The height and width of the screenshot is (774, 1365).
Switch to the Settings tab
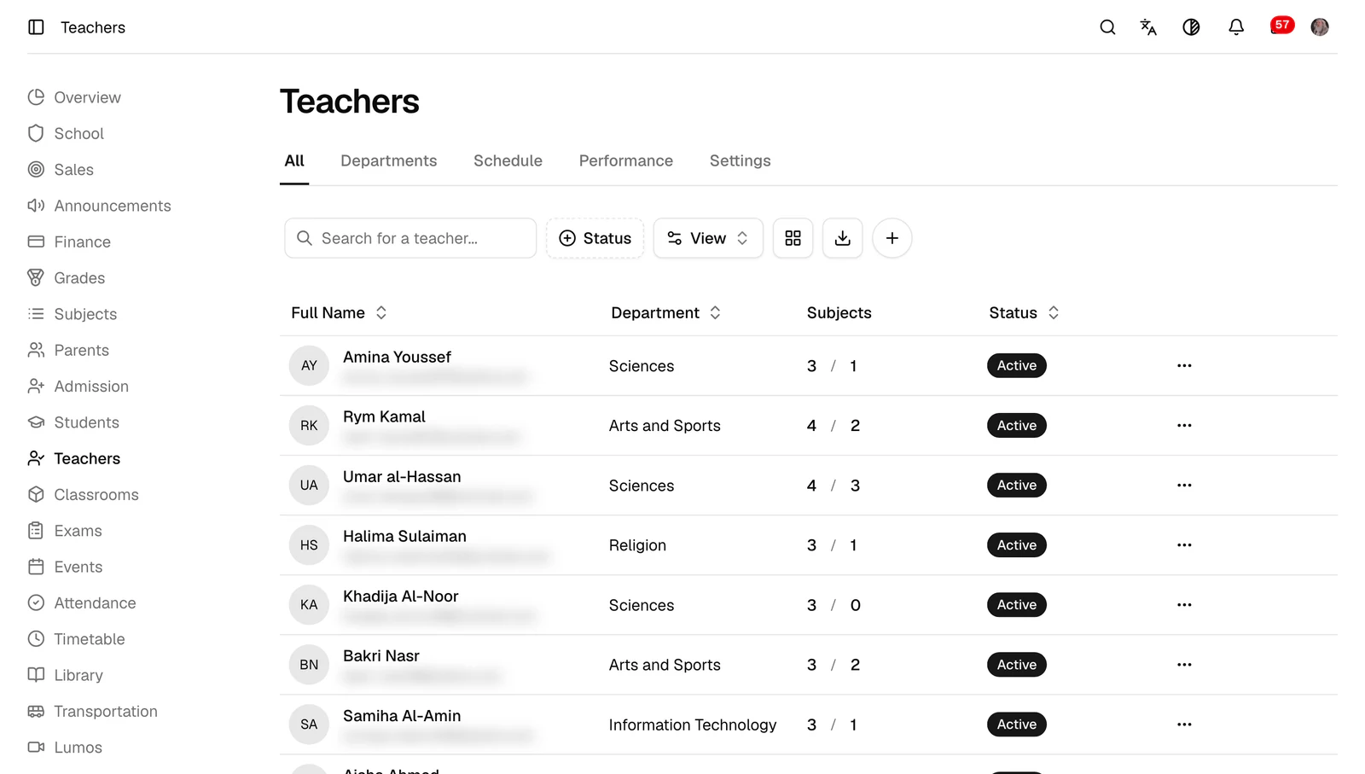740,160
